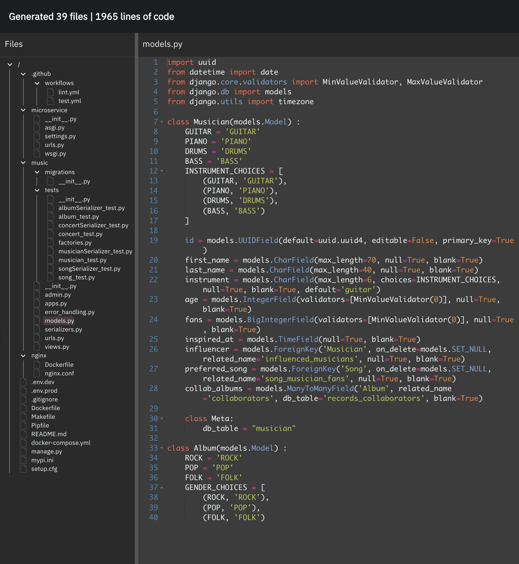Click the panel divider between Files and editor
Image resolution: width=519 pixels, height=564 pixels.
(x=137, y=298)
